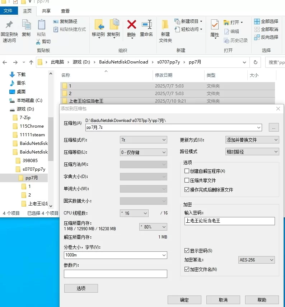Select 115Chrome folder in navigation pane
The height and width of the screenshot is (307, 285).
click(x=28, y=126)
